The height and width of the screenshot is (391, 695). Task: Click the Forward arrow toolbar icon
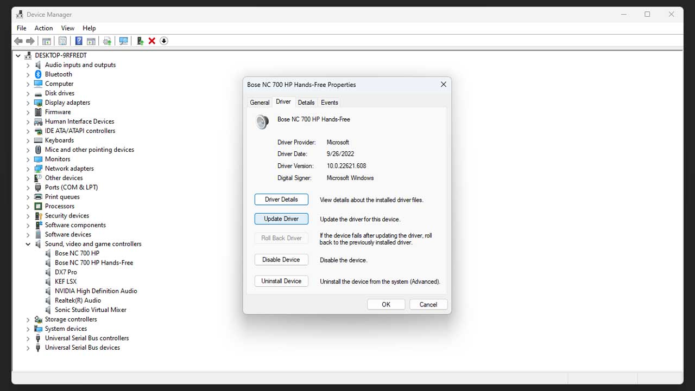click(30, 41)
